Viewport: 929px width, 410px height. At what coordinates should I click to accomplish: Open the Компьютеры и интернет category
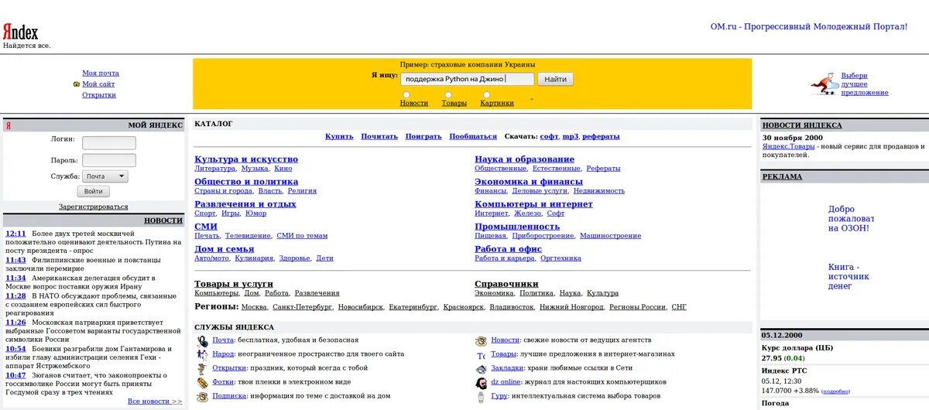click(x=533, y=204)
